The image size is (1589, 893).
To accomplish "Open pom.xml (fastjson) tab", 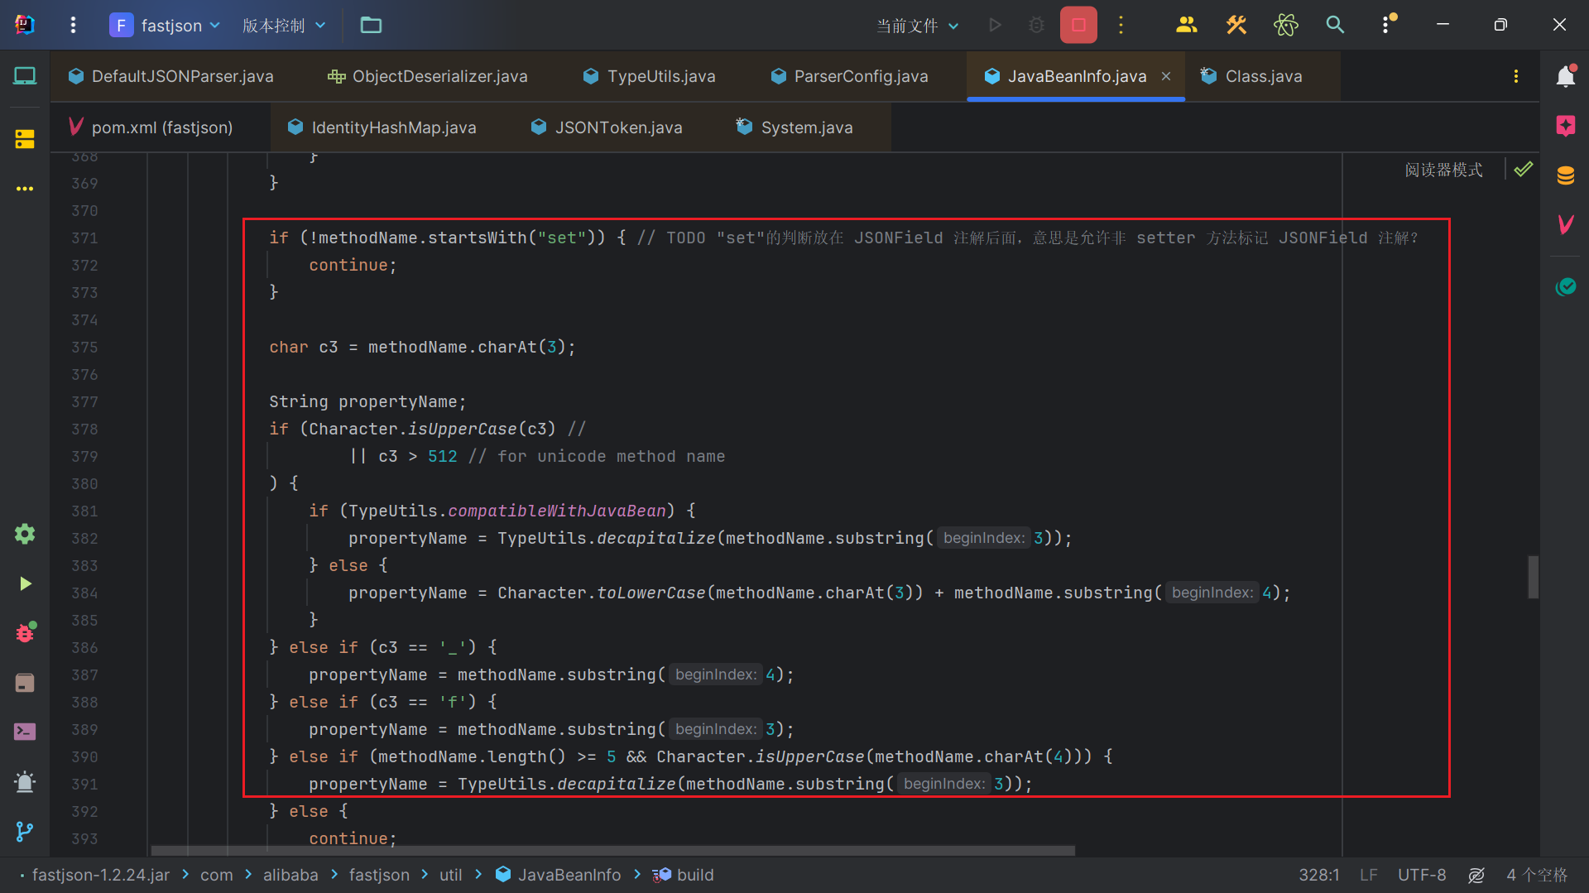I will click(x=151, y=127).
